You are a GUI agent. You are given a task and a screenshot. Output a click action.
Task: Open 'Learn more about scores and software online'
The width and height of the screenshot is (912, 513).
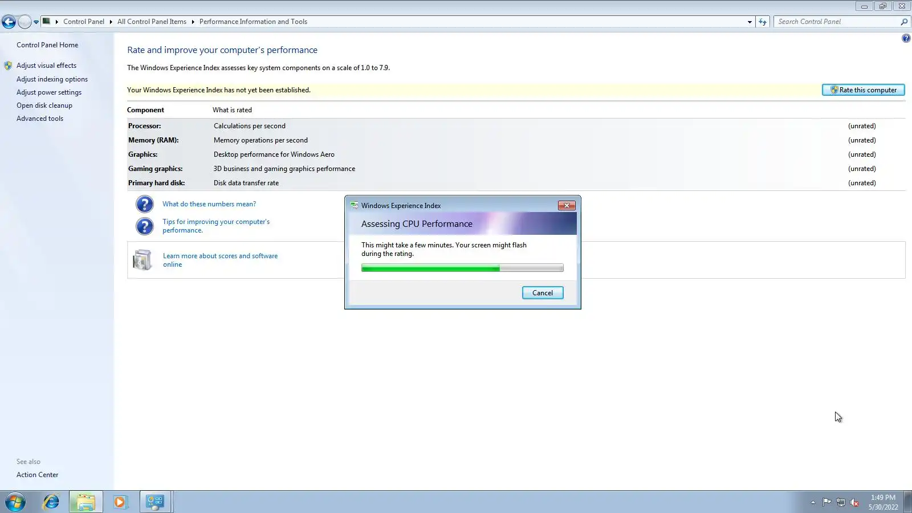pos(220,260)
